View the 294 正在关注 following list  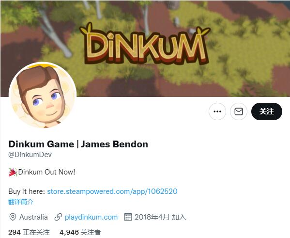click(29, 232)
